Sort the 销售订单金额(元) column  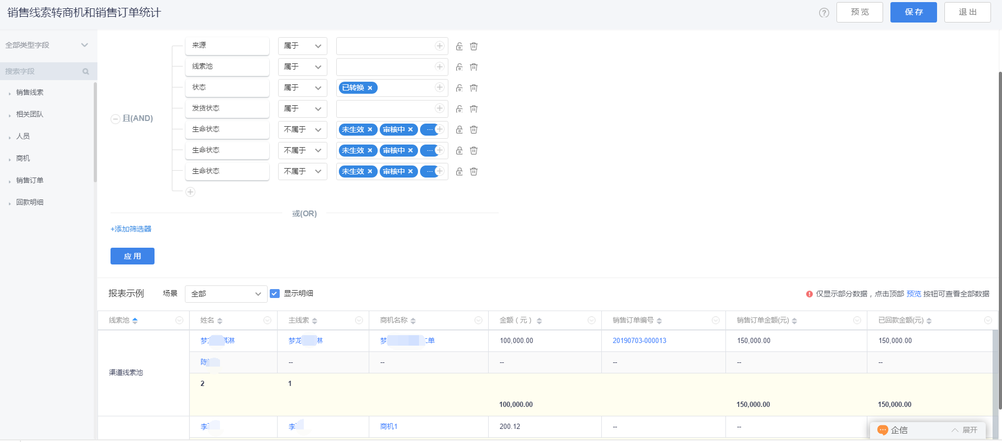(x=795, y=321)
